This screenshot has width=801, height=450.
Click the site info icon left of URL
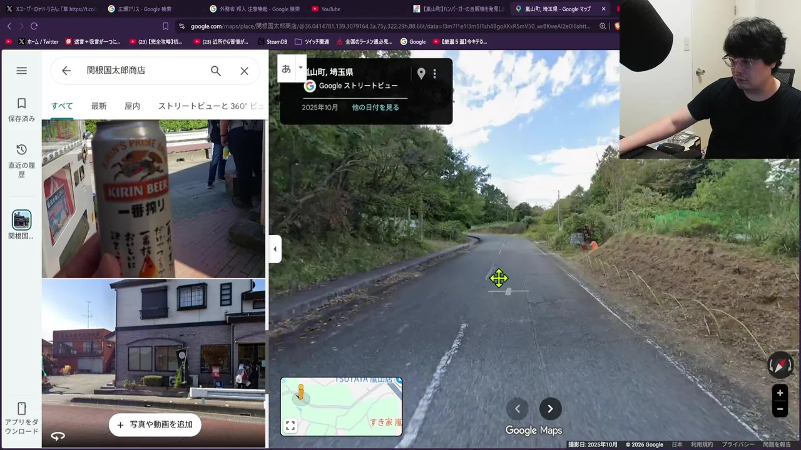[x=181, y=26]
